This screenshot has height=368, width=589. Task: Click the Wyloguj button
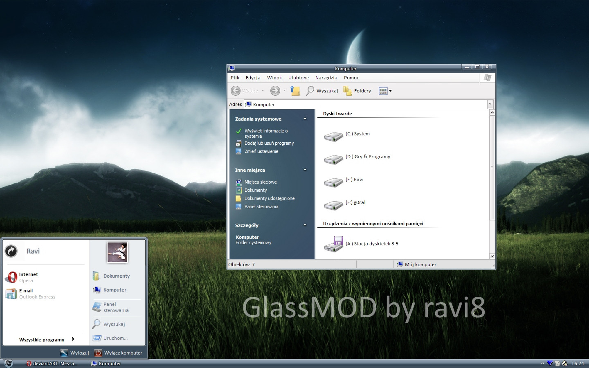point(75,353)
